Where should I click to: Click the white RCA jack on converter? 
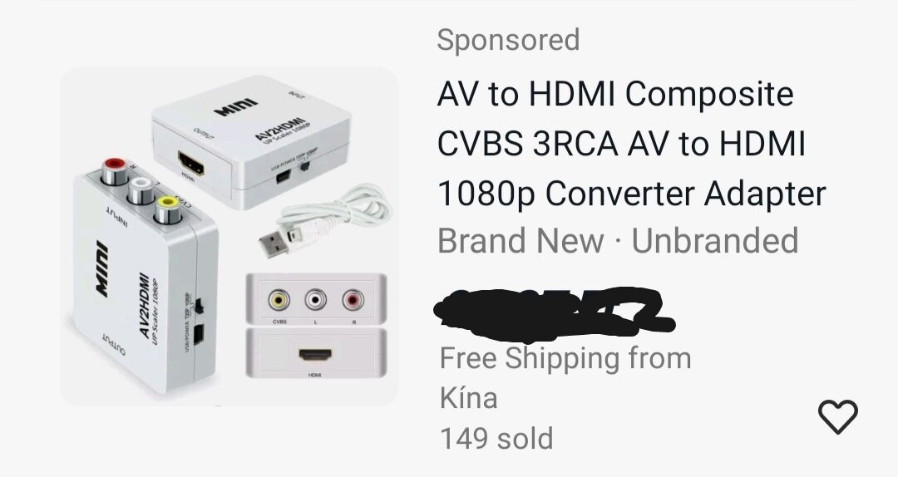tap(141, 189)
